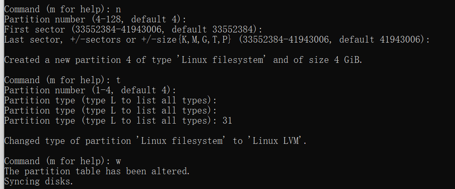Click the second empty 'Partition type' prompt
Image resolution: width=455 pixels, height=189 pixels.
[x=110, y=111]
